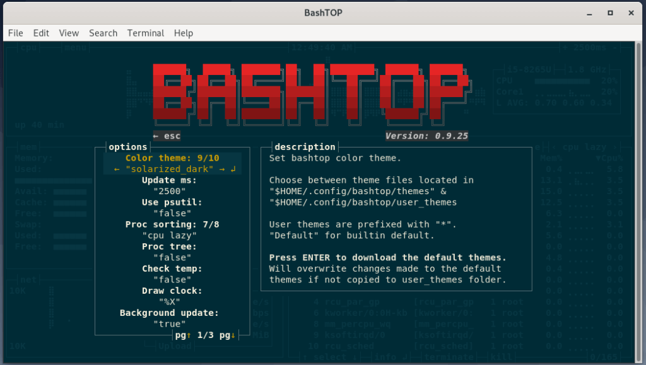Click the "pg↑" page up arrow

click(x=184, y=335)
